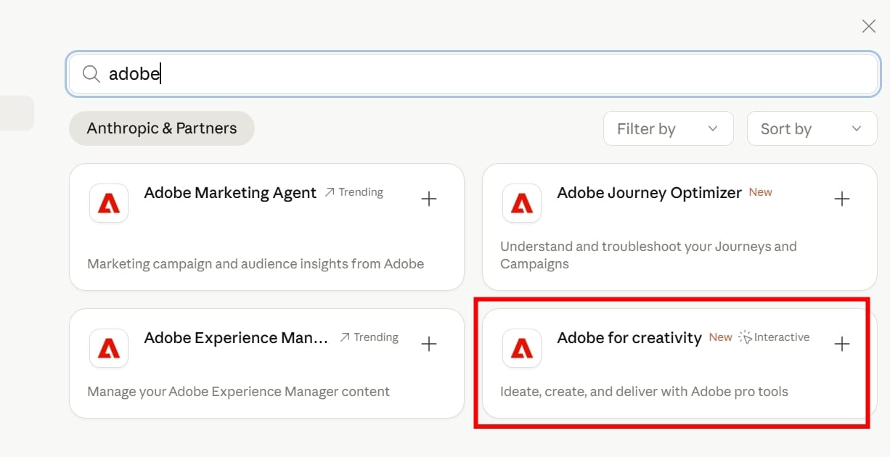The height and width of the screenshot is (457, 890).
Task: Open the Adobe for creativity title
Action: (629, 338)
